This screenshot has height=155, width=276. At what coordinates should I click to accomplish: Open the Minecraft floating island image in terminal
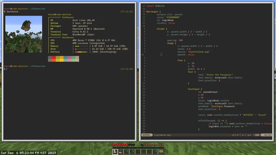click(24, 34)
